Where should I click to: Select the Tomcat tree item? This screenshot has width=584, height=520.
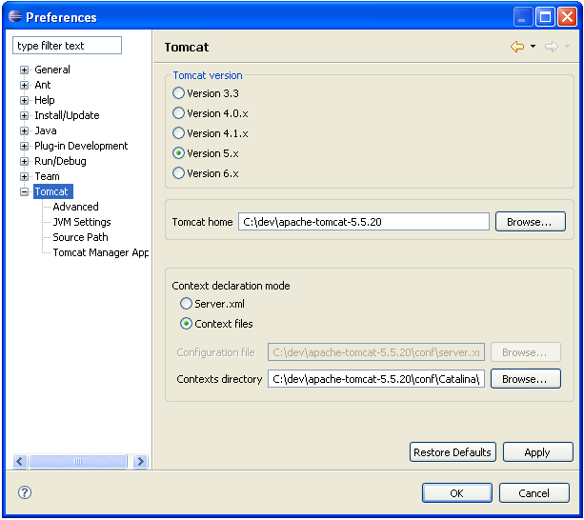pos(53,191)
